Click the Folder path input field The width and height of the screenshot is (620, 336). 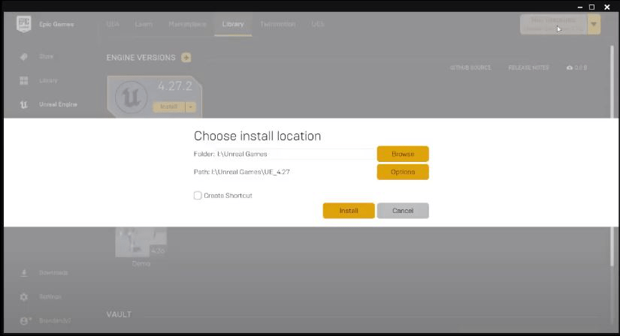click(295, 154)
